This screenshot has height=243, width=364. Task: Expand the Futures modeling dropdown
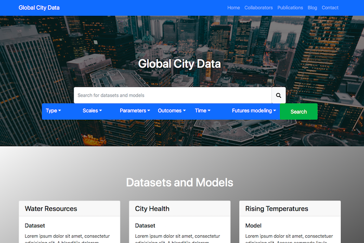pos(254,111)
